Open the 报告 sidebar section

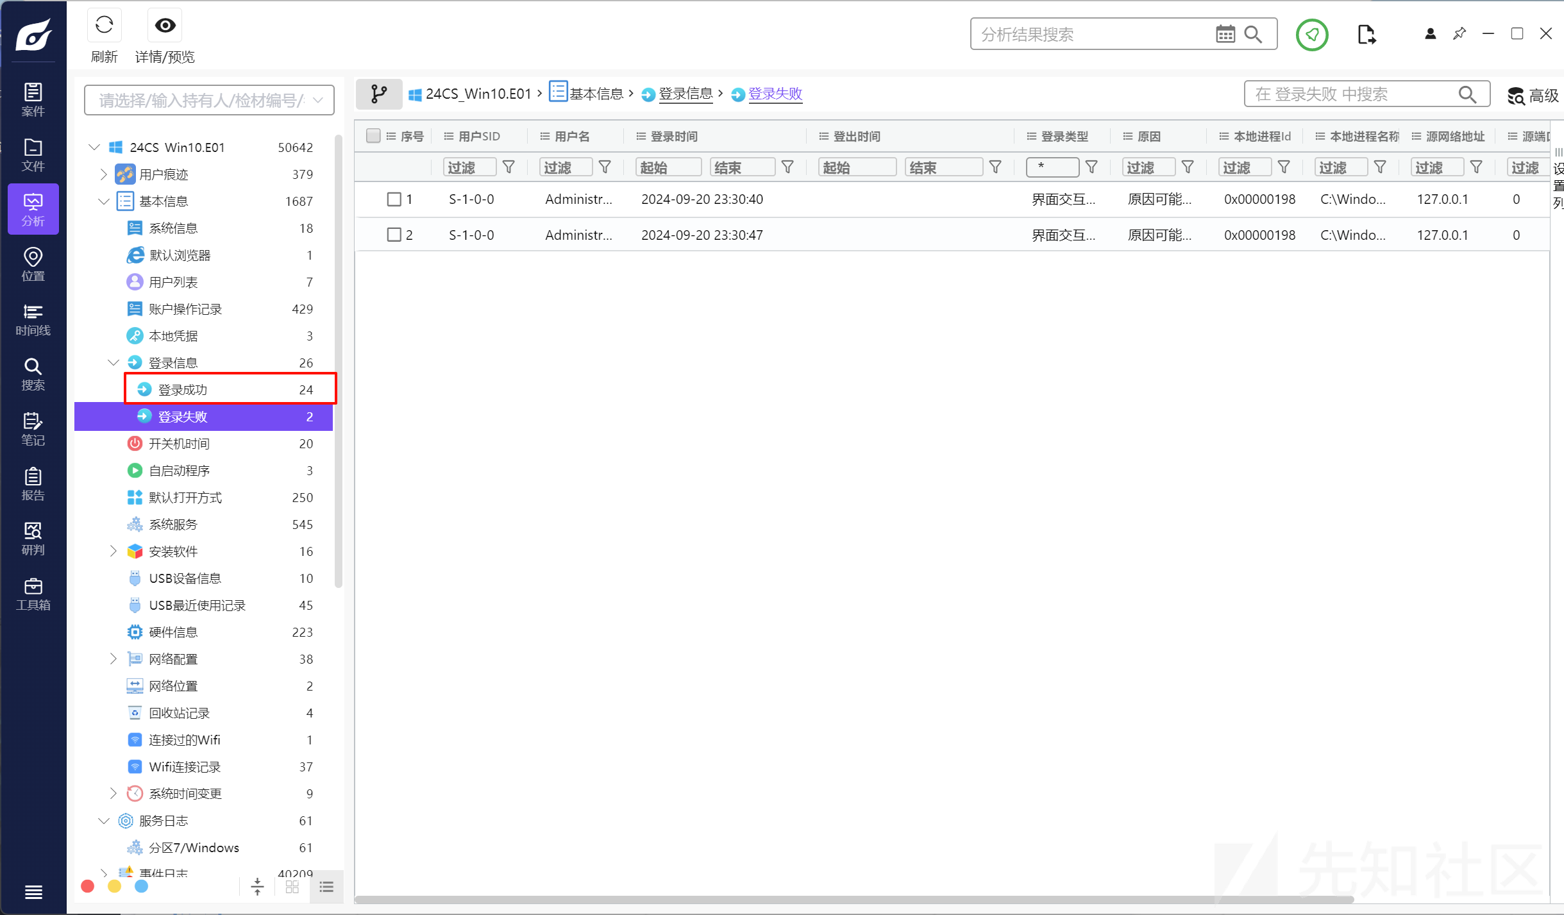pos(33,484)
